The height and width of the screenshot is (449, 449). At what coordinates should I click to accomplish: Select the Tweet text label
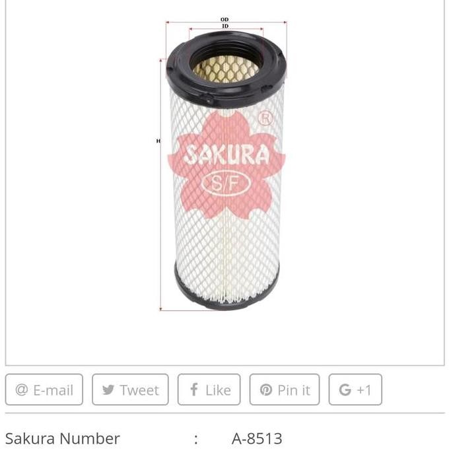click(x=139, y=390)
